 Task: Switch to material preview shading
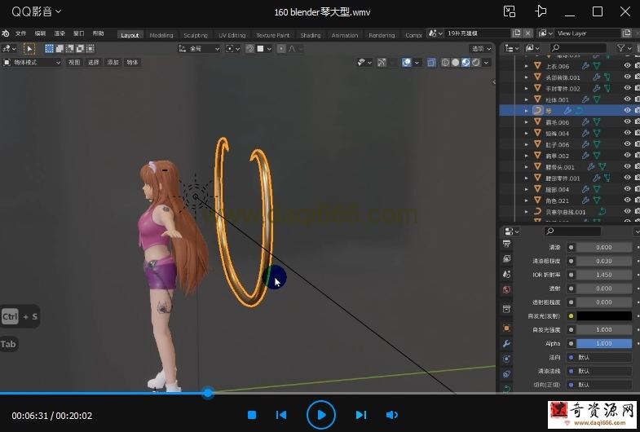[x=466, y=63]
